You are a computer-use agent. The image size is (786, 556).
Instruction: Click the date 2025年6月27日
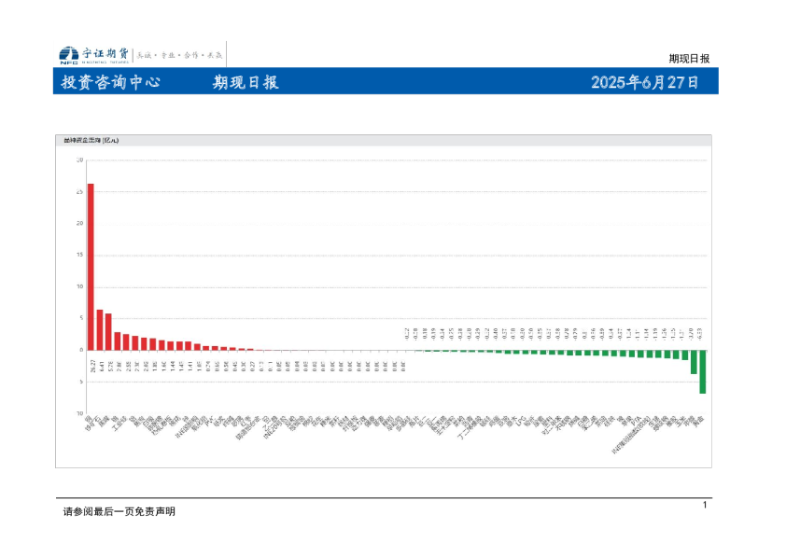[x=645, y=82]
